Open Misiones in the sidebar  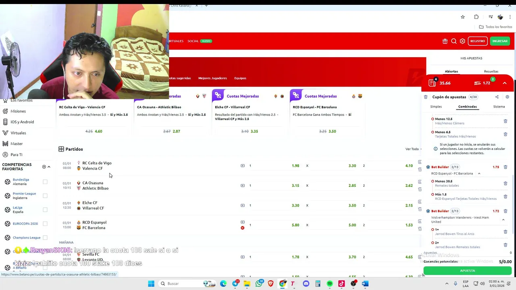18,111
